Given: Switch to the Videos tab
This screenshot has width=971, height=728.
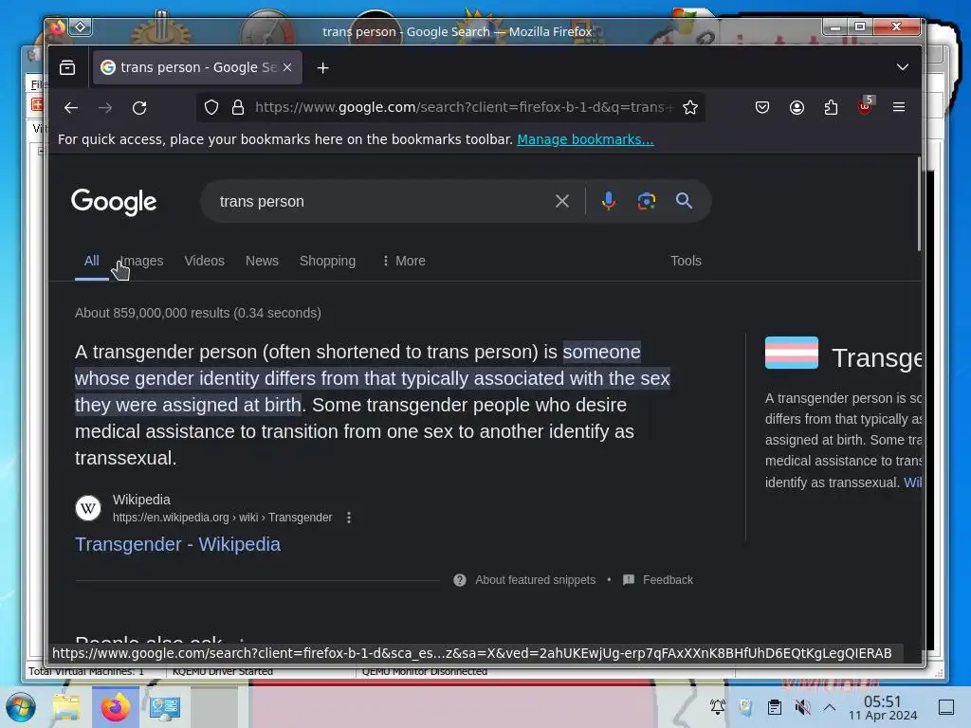Looking at the screenshot, I should click(205, 261).
